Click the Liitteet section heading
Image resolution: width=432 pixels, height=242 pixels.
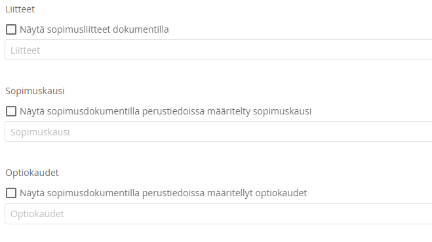(x=20, y=9)
